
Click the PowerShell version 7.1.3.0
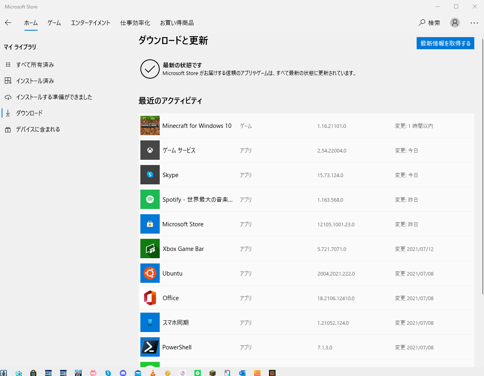click(x=325, y=348)
